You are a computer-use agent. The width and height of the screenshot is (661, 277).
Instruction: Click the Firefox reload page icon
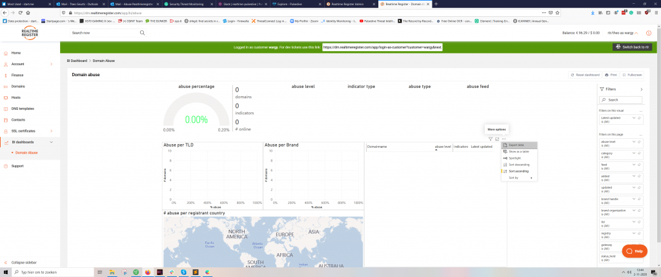point(20,13)
